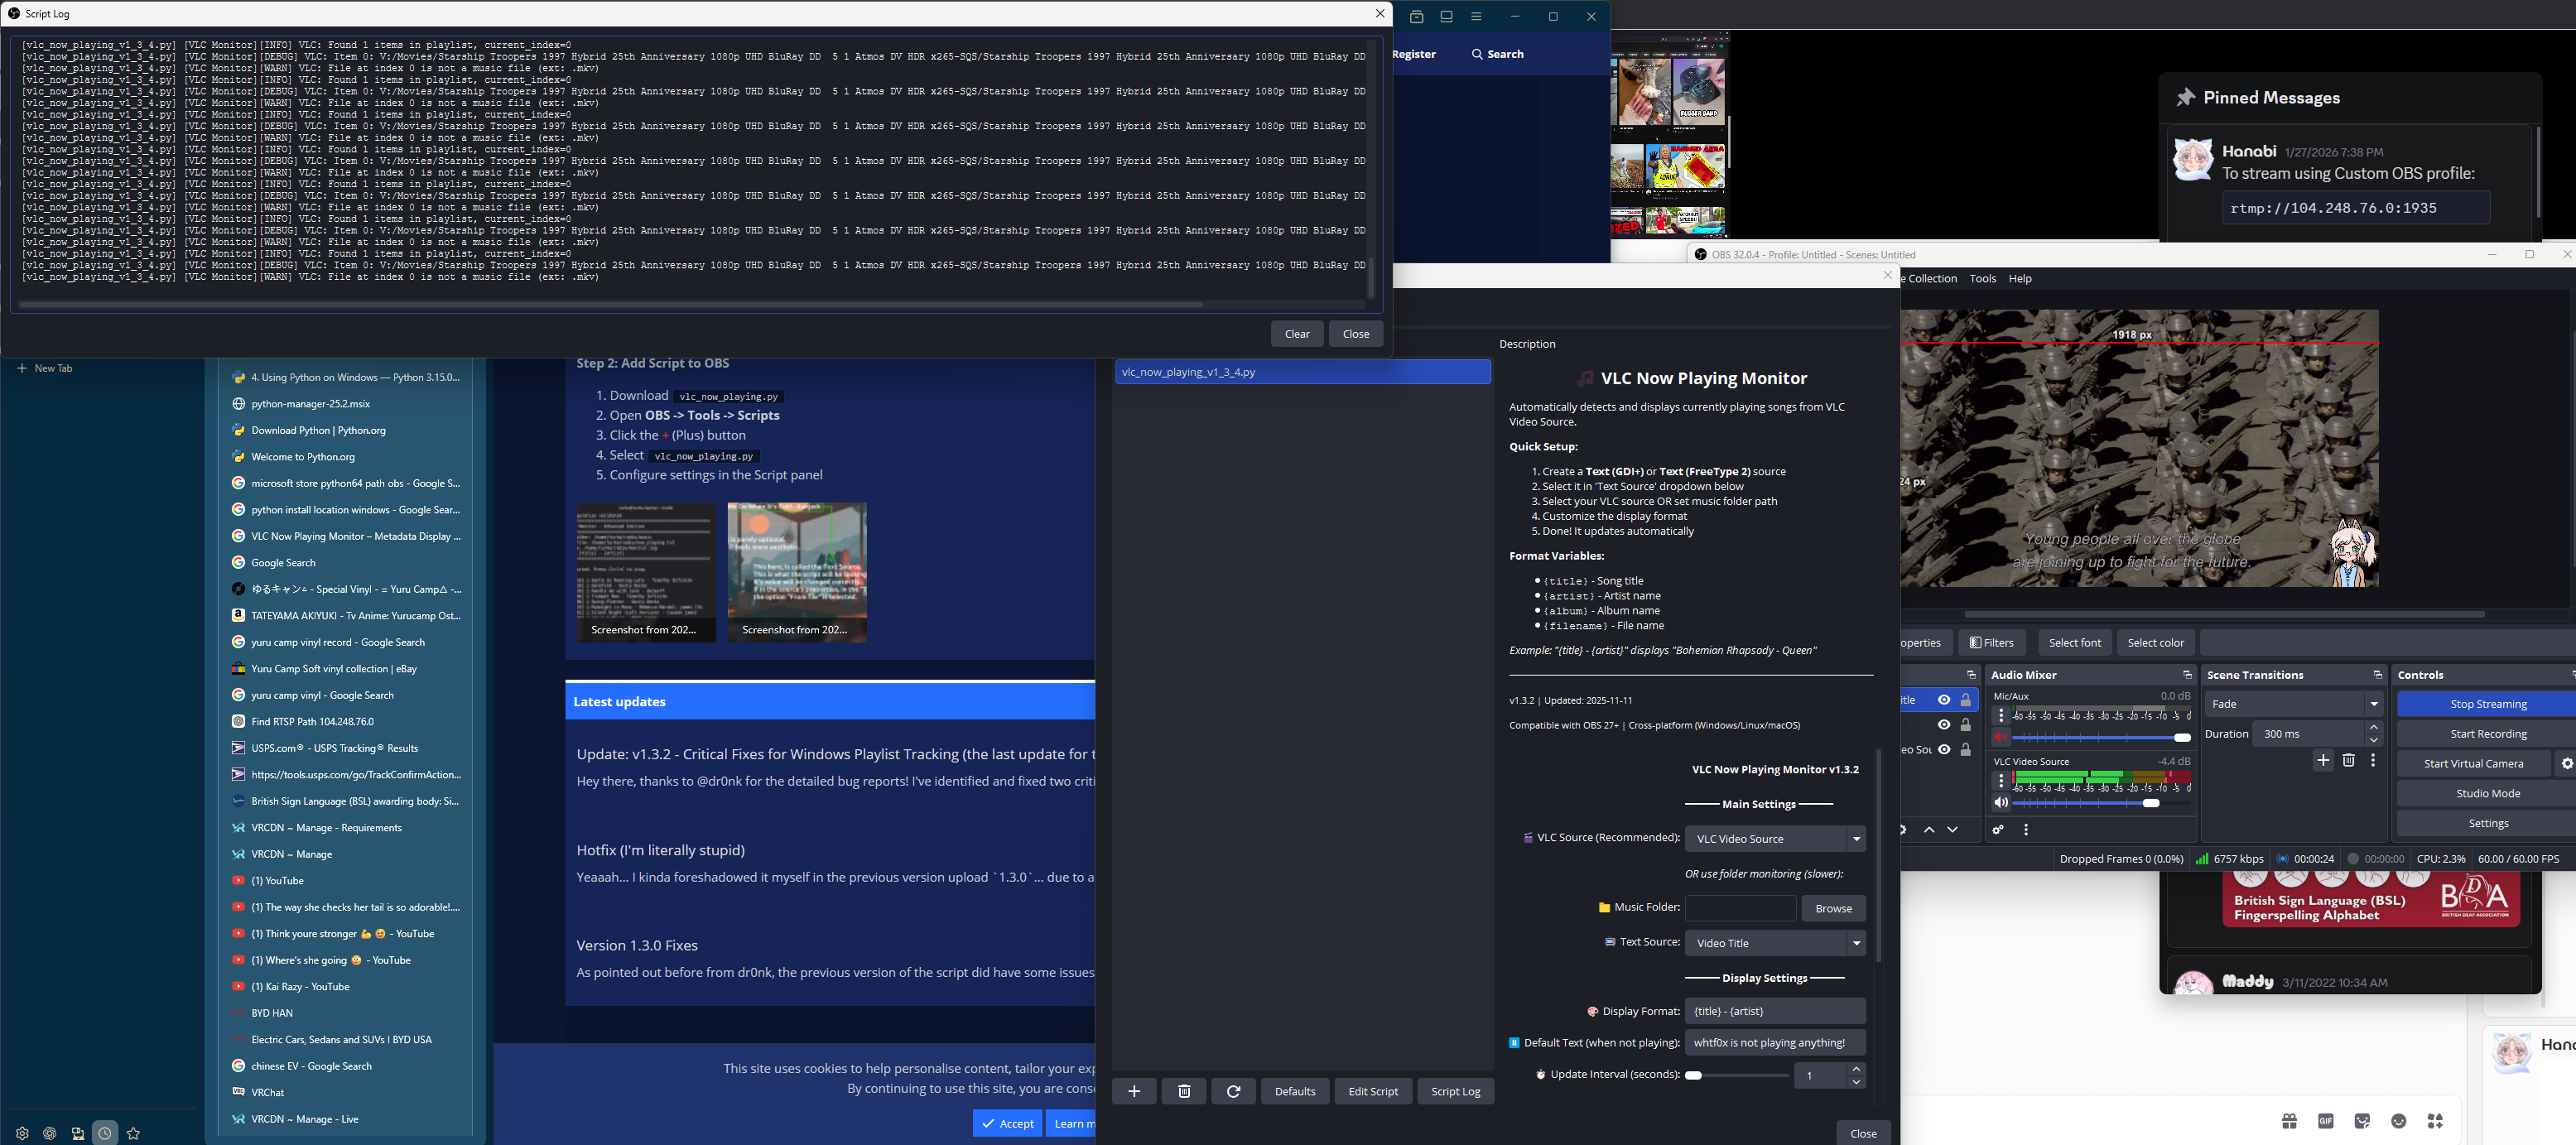This screenshot has height=1145, width=2576.
Task: Open the Text Source Video Title dropdown
Action: coord(1856,943)
